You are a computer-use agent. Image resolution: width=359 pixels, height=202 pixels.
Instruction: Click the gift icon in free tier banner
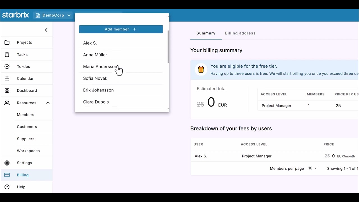pos(201,69)
